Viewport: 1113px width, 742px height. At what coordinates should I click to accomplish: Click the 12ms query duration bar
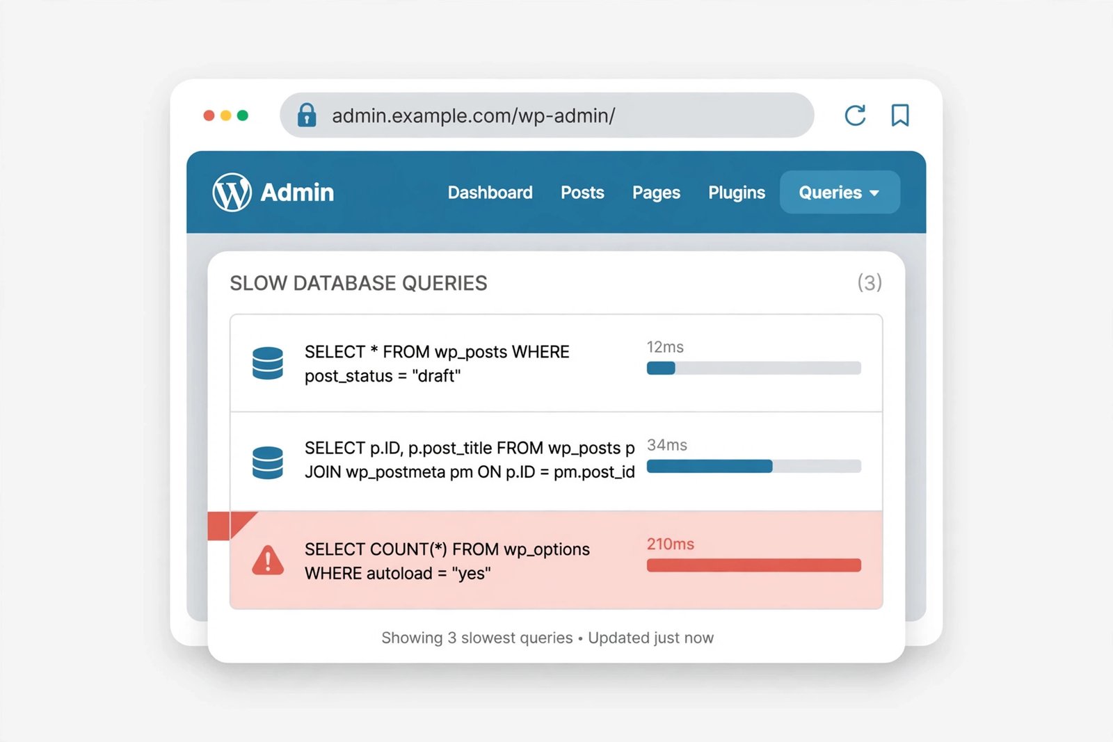[754, 368]
